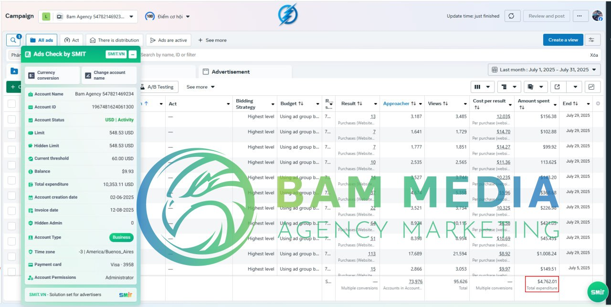Image resolution: width=611 pixels, height=307 pixels.
Task: Click the blue campaign tab icon
Action: 14,72
